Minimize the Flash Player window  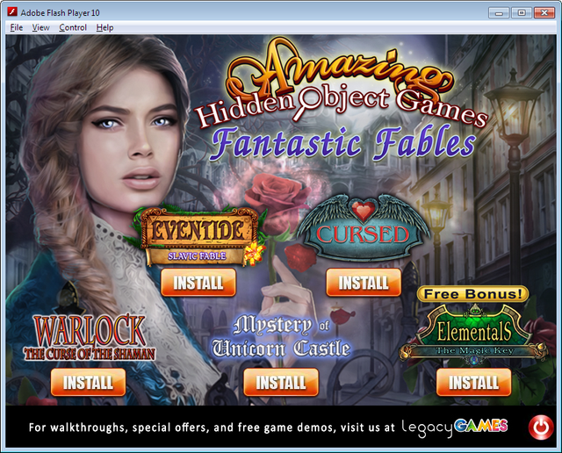pos(499,13)
